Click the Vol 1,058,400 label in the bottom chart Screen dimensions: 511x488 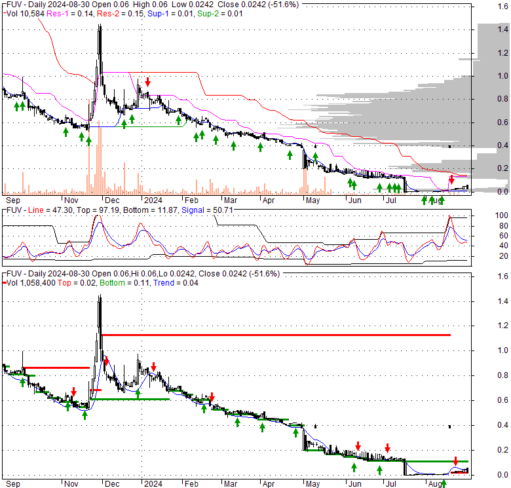point(31,283)
